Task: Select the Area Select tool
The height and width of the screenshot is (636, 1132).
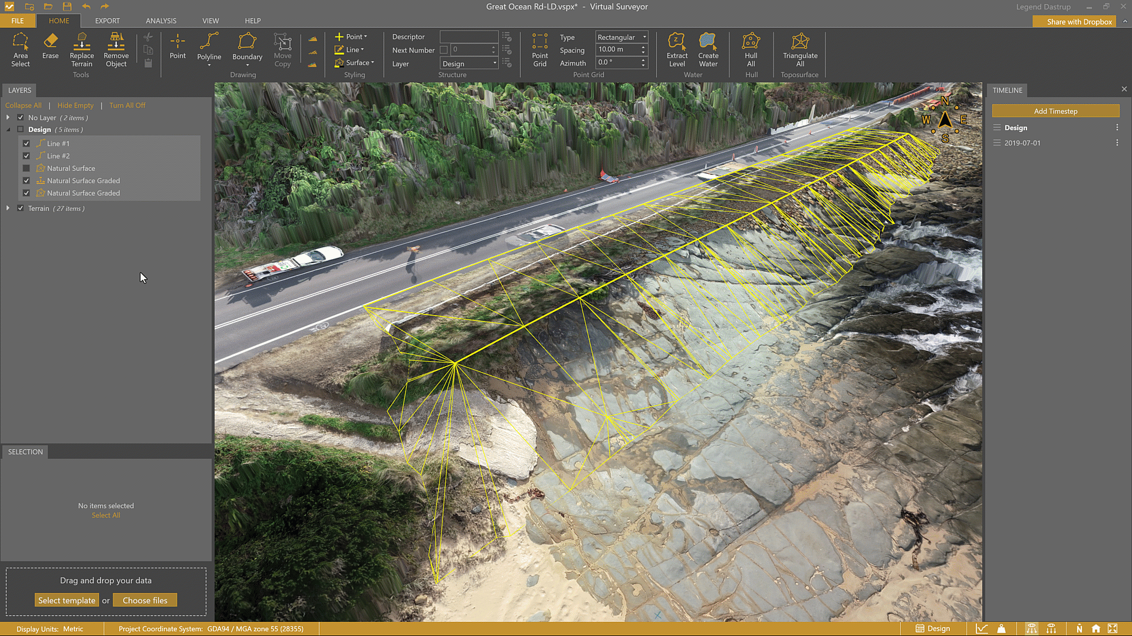Action: [x=20, y=49]
